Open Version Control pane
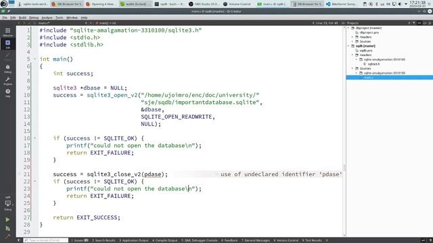The width and height of the screenshot is (433, 243). (286, 240)
